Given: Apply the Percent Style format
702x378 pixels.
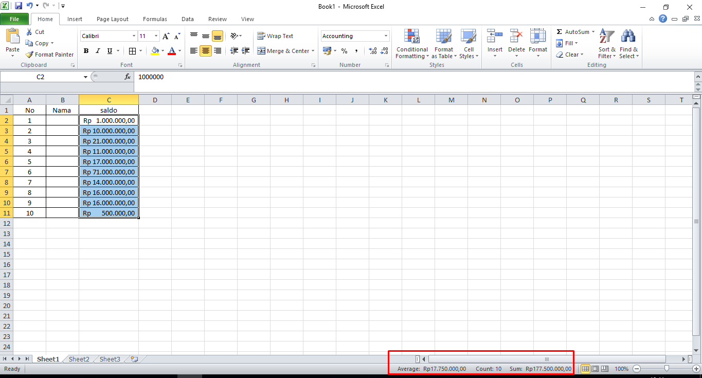Looking at the screenshot, I should pyautogui.click(x=344, y=51).
